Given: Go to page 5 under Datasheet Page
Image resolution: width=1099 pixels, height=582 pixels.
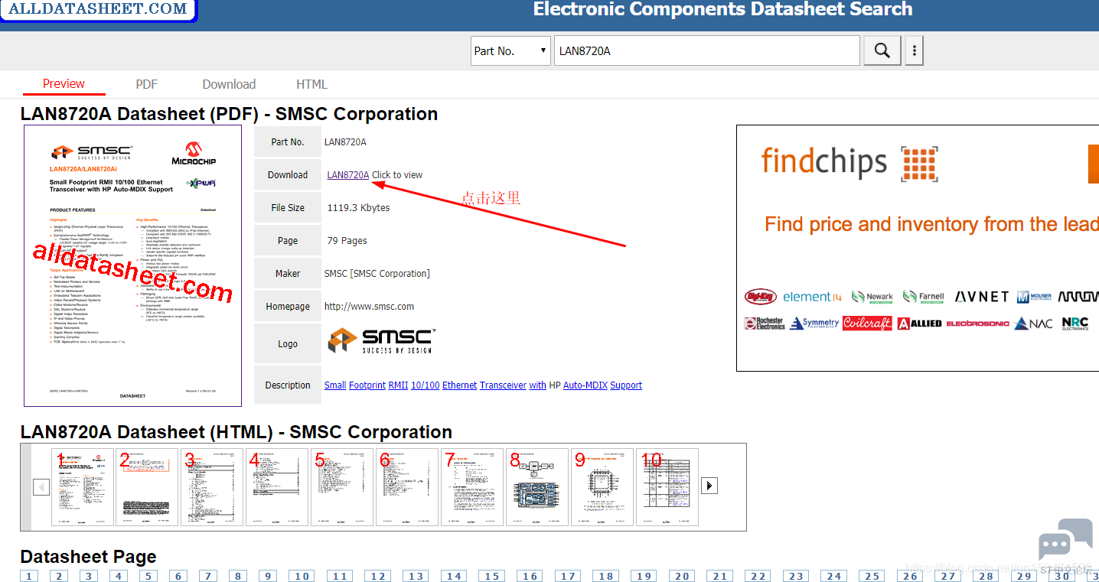Looking at the screenshot, I should click(148, 576).
